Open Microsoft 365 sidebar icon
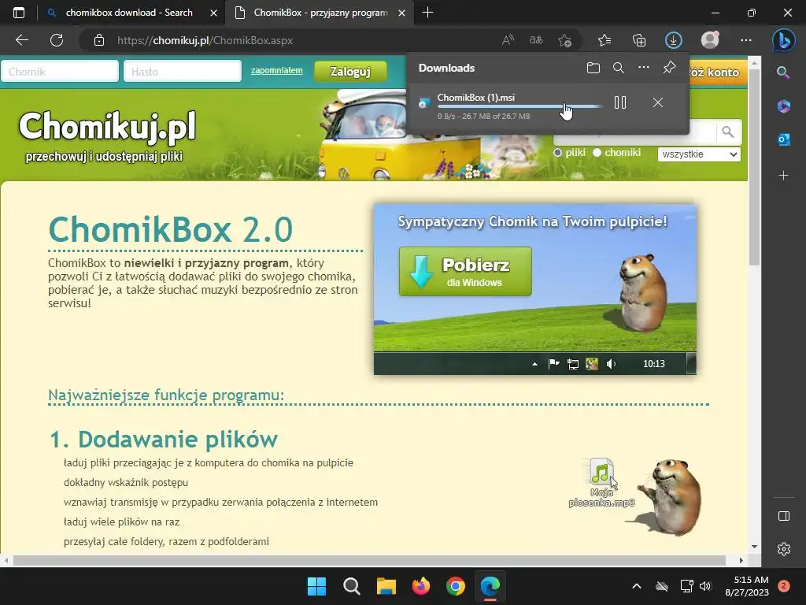806x605 pixels. 783,106
